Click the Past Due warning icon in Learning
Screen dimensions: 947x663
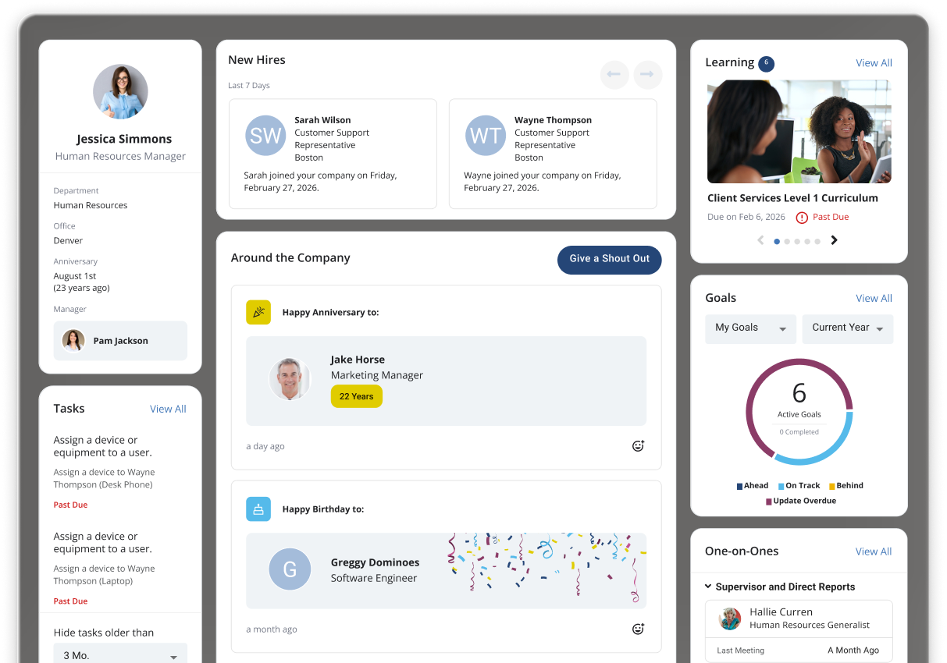pyautogui.click(x=801, y=218)
